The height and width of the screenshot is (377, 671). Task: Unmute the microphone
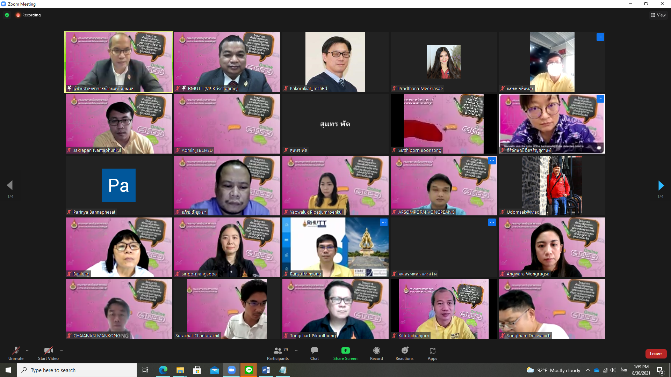(16, 353)
